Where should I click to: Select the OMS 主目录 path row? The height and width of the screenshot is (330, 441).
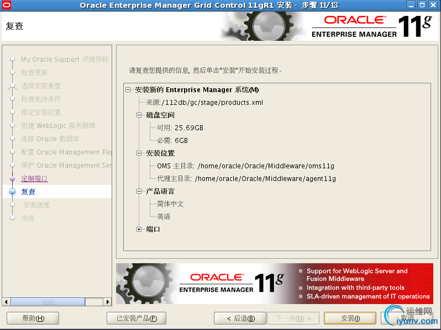click(x=245, y=166)
